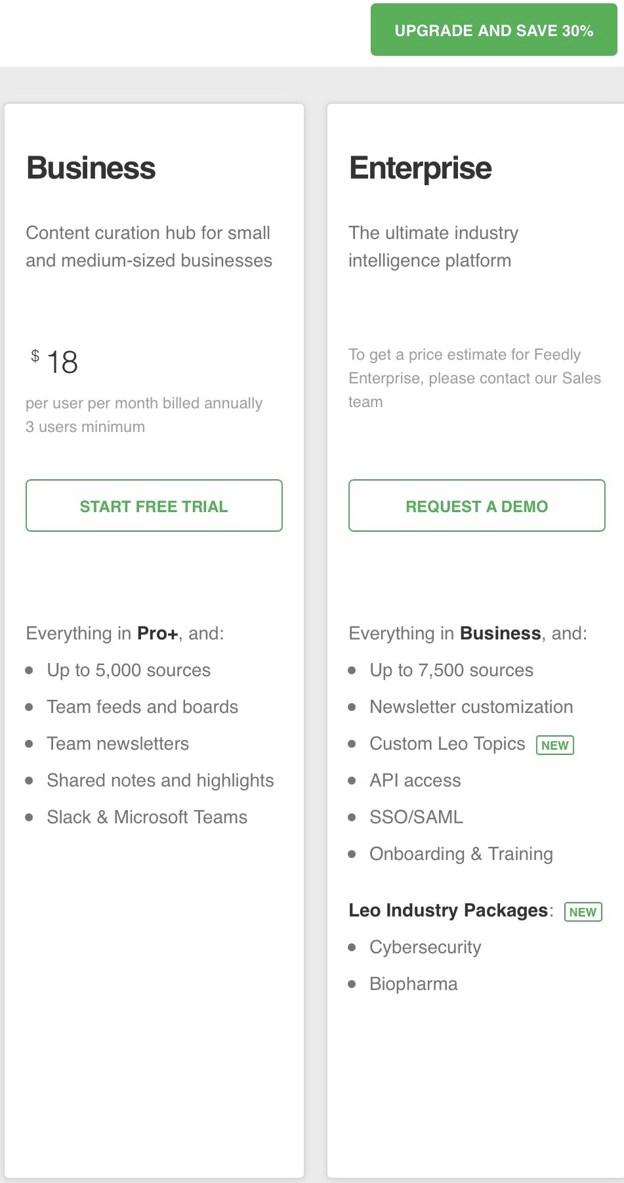Click the 'SSO/SAML' feature item
The image size is (624, 1183).
pyautogui.click(x=416, y=817)
